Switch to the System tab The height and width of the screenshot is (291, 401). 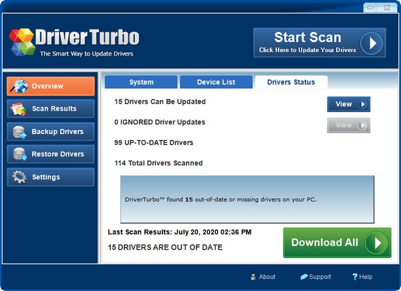tap(141, 82)
